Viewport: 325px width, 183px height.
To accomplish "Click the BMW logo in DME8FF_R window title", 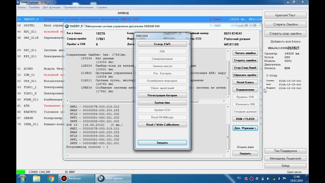I will pos(67,26).
